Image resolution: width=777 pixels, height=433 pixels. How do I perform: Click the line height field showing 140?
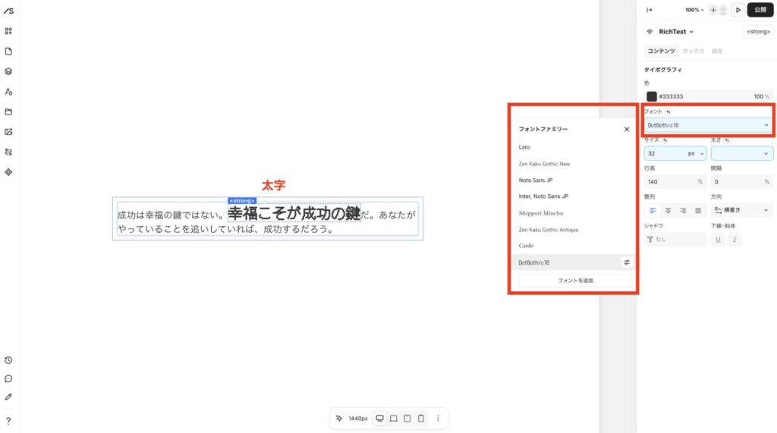point(675,182)
